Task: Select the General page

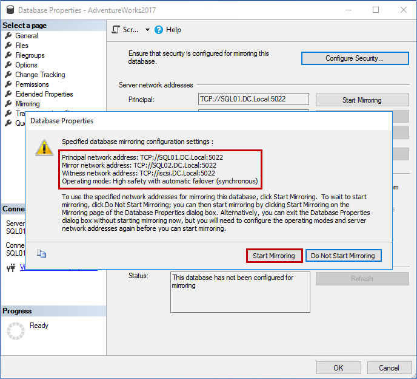Action: 26,36
